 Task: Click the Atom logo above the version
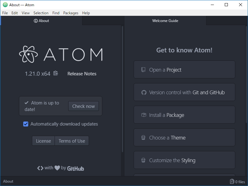[x=28, y=55]
